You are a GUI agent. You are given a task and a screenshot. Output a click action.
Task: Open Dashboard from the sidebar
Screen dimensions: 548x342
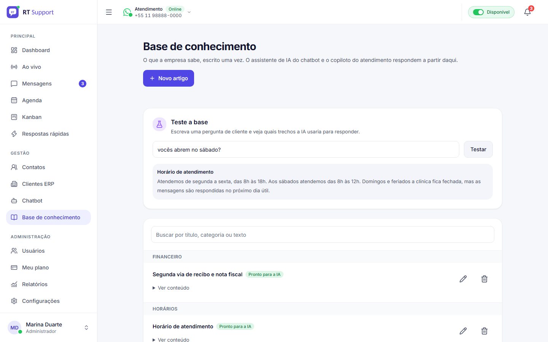click(x=48, y=50)
